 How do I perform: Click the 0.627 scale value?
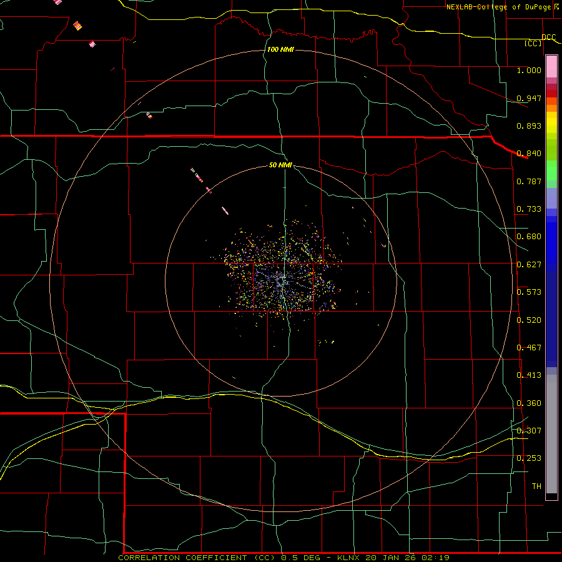pyautogui.click(x=529, y=265)
